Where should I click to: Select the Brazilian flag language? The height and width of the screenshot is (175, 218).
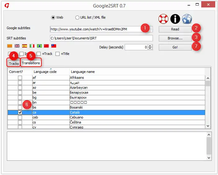coord(39,46)
